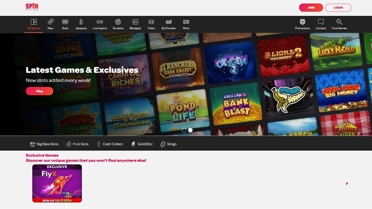Open the Pond Life game tile
Viewport: 372px width, 209px height.
tap(183, 110)
